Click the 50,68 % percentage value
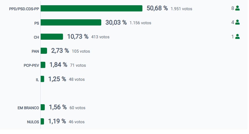Image resolution: width=249 pixels, height=134 pixels. pos(157,8)
